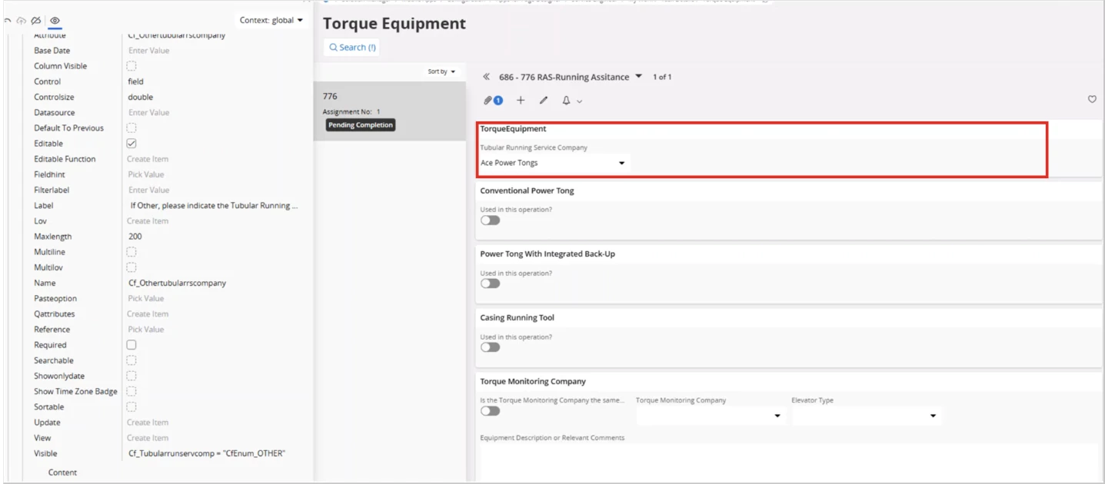This screenshot has height=484, width=1105.
Task: Click the Content tree item
Action: click(x=62, y=472)
